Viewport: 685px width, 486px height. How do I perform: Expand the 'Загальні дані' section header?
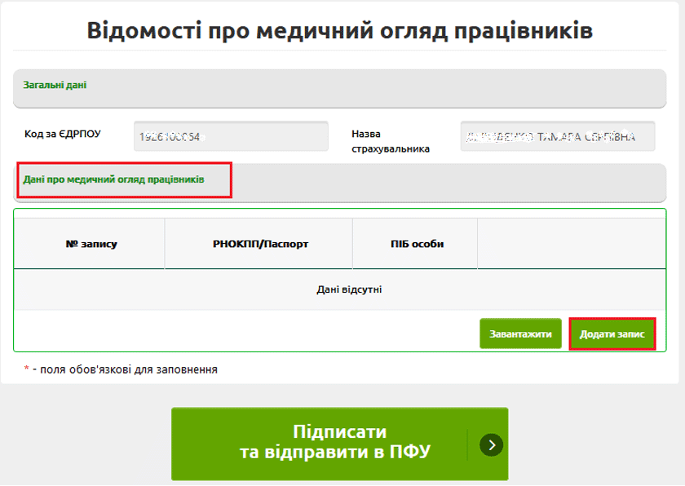55,85
